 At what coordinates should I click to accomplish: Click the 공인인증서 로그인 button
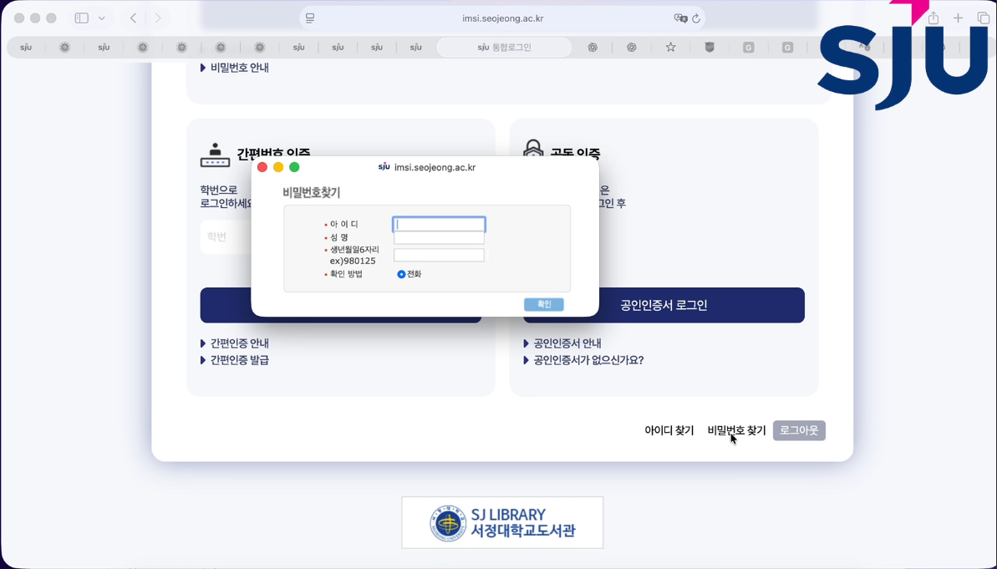664,305
